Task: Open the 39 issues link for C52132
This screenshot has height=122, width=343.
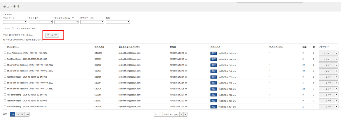Action: pos(303,65)
